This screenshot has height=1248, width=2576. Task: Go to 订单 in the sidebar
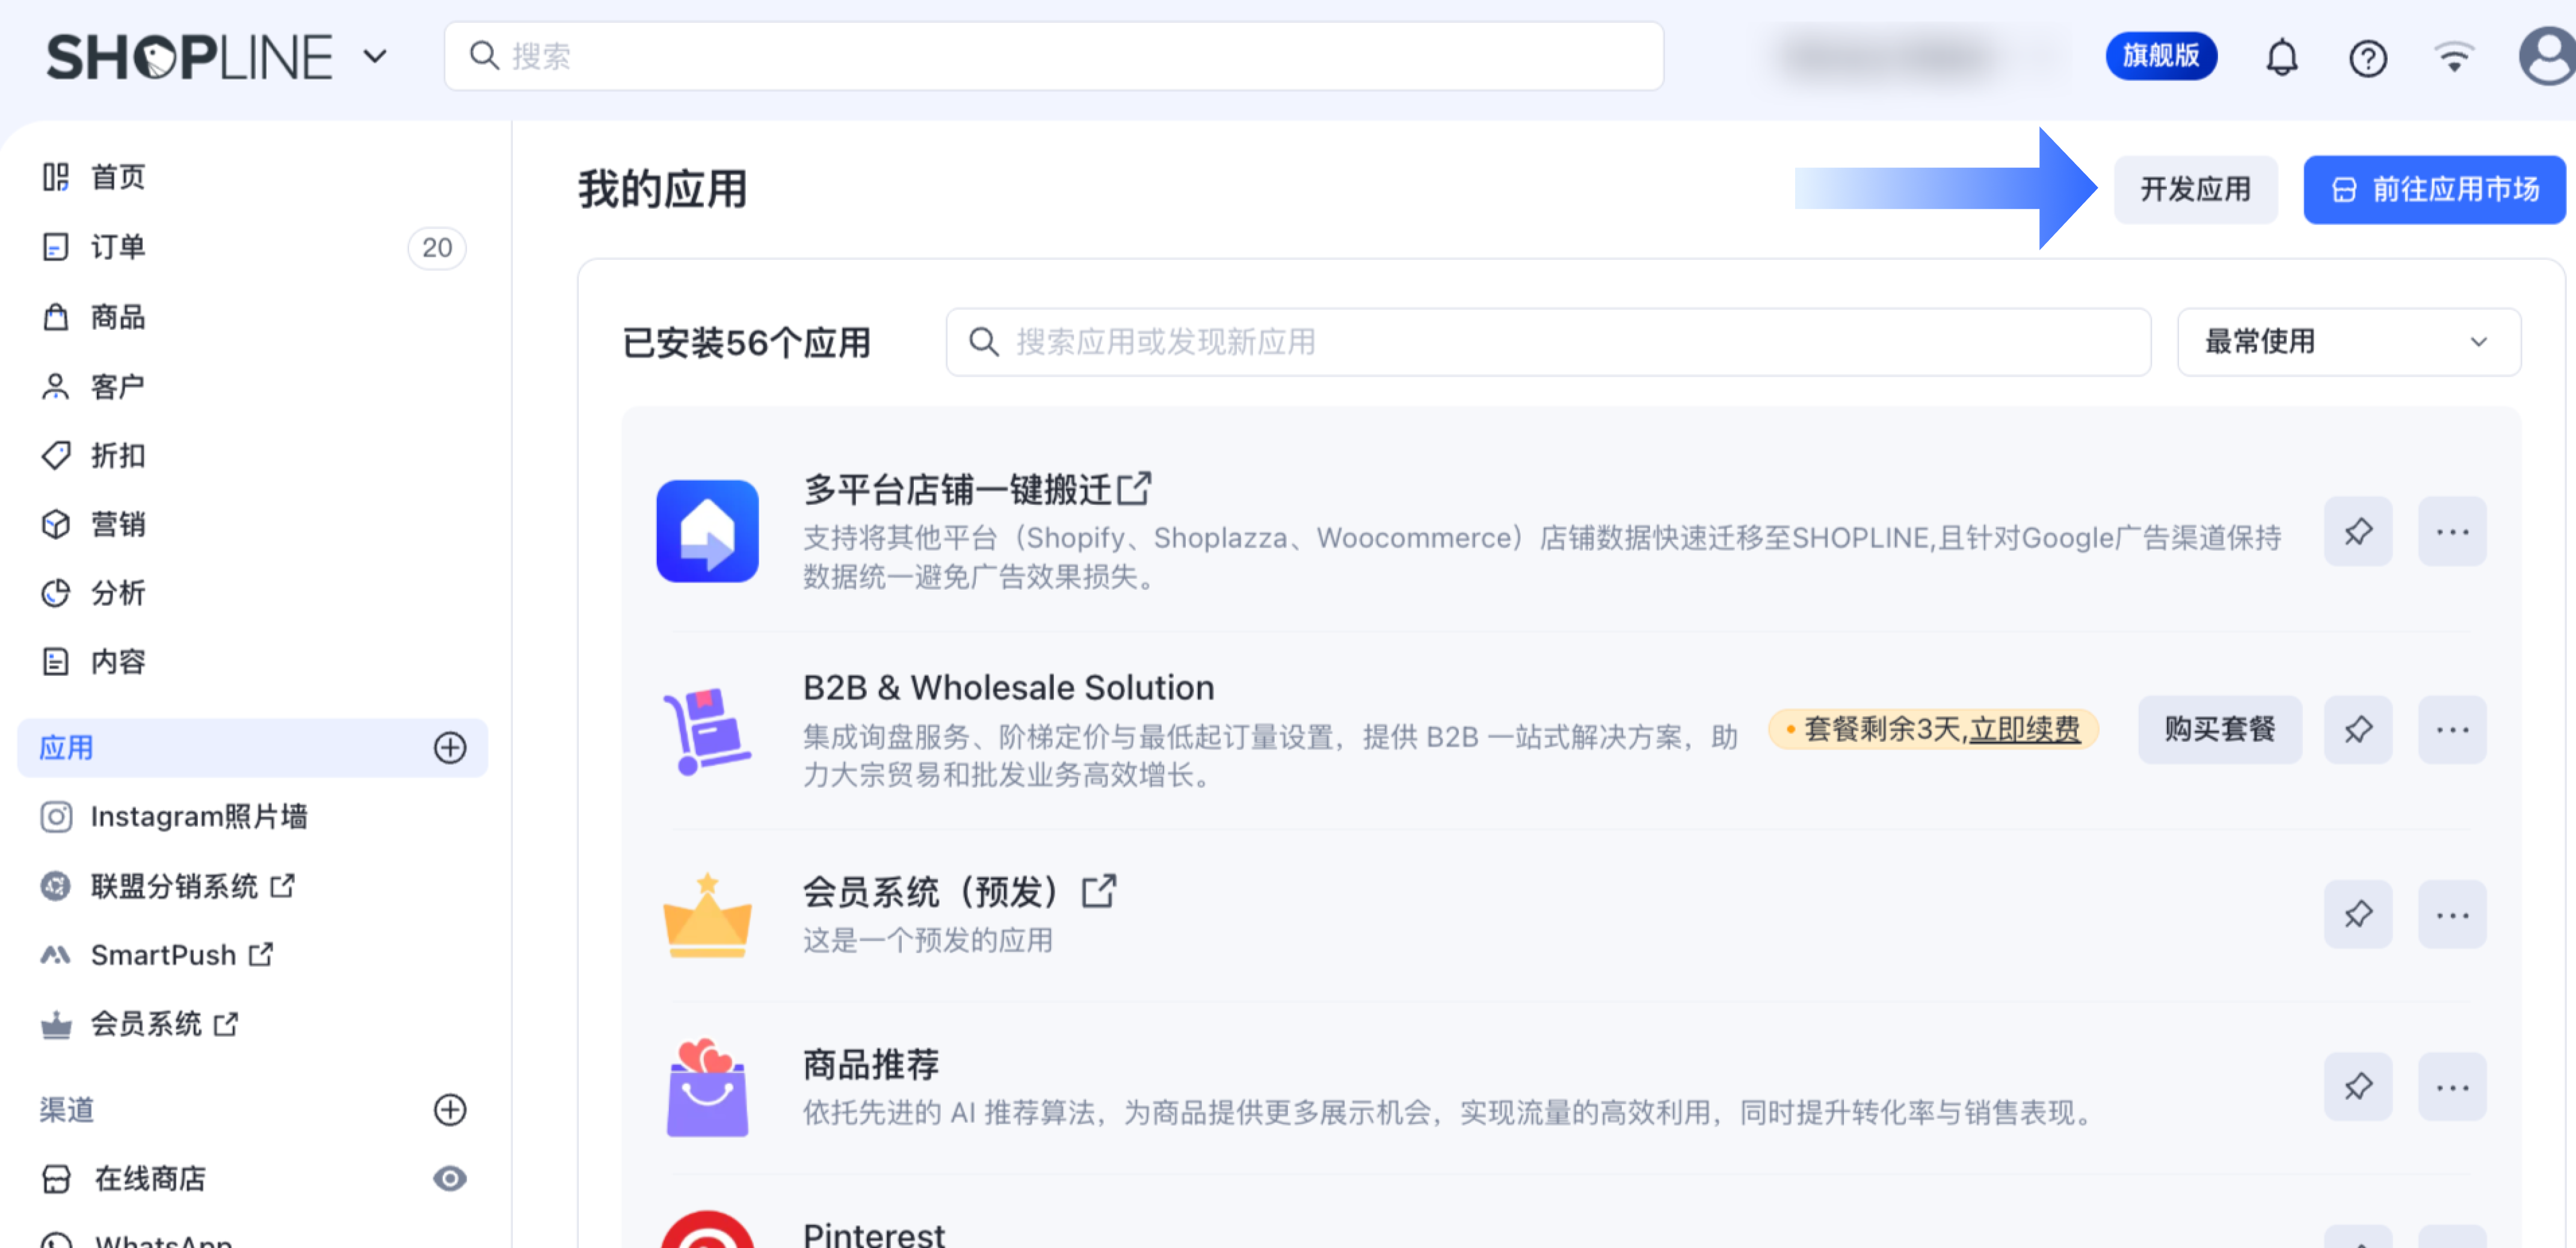click(118, 247)
